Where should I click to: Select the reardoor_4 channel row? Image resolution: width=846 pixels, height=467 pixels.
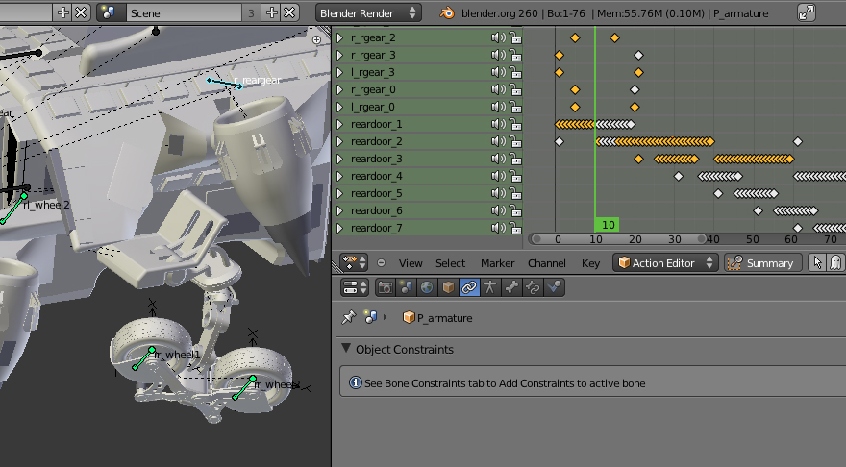pos(429,176)
